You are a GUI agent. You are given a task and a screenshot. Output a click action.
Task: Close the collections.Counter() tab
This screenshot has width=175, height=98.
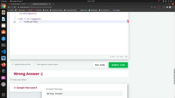pos(50,4)
